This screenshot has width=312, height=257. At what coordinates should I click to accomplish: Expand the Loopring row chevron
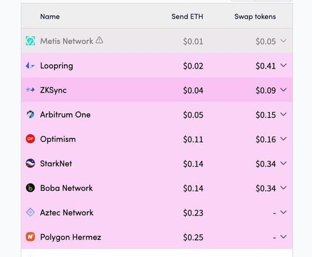[283, 65]
